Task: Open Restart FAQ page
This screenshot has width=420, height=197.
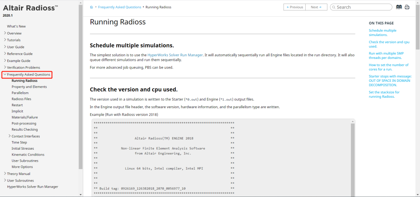Action: pyautogui.click(x=17, y=105)
